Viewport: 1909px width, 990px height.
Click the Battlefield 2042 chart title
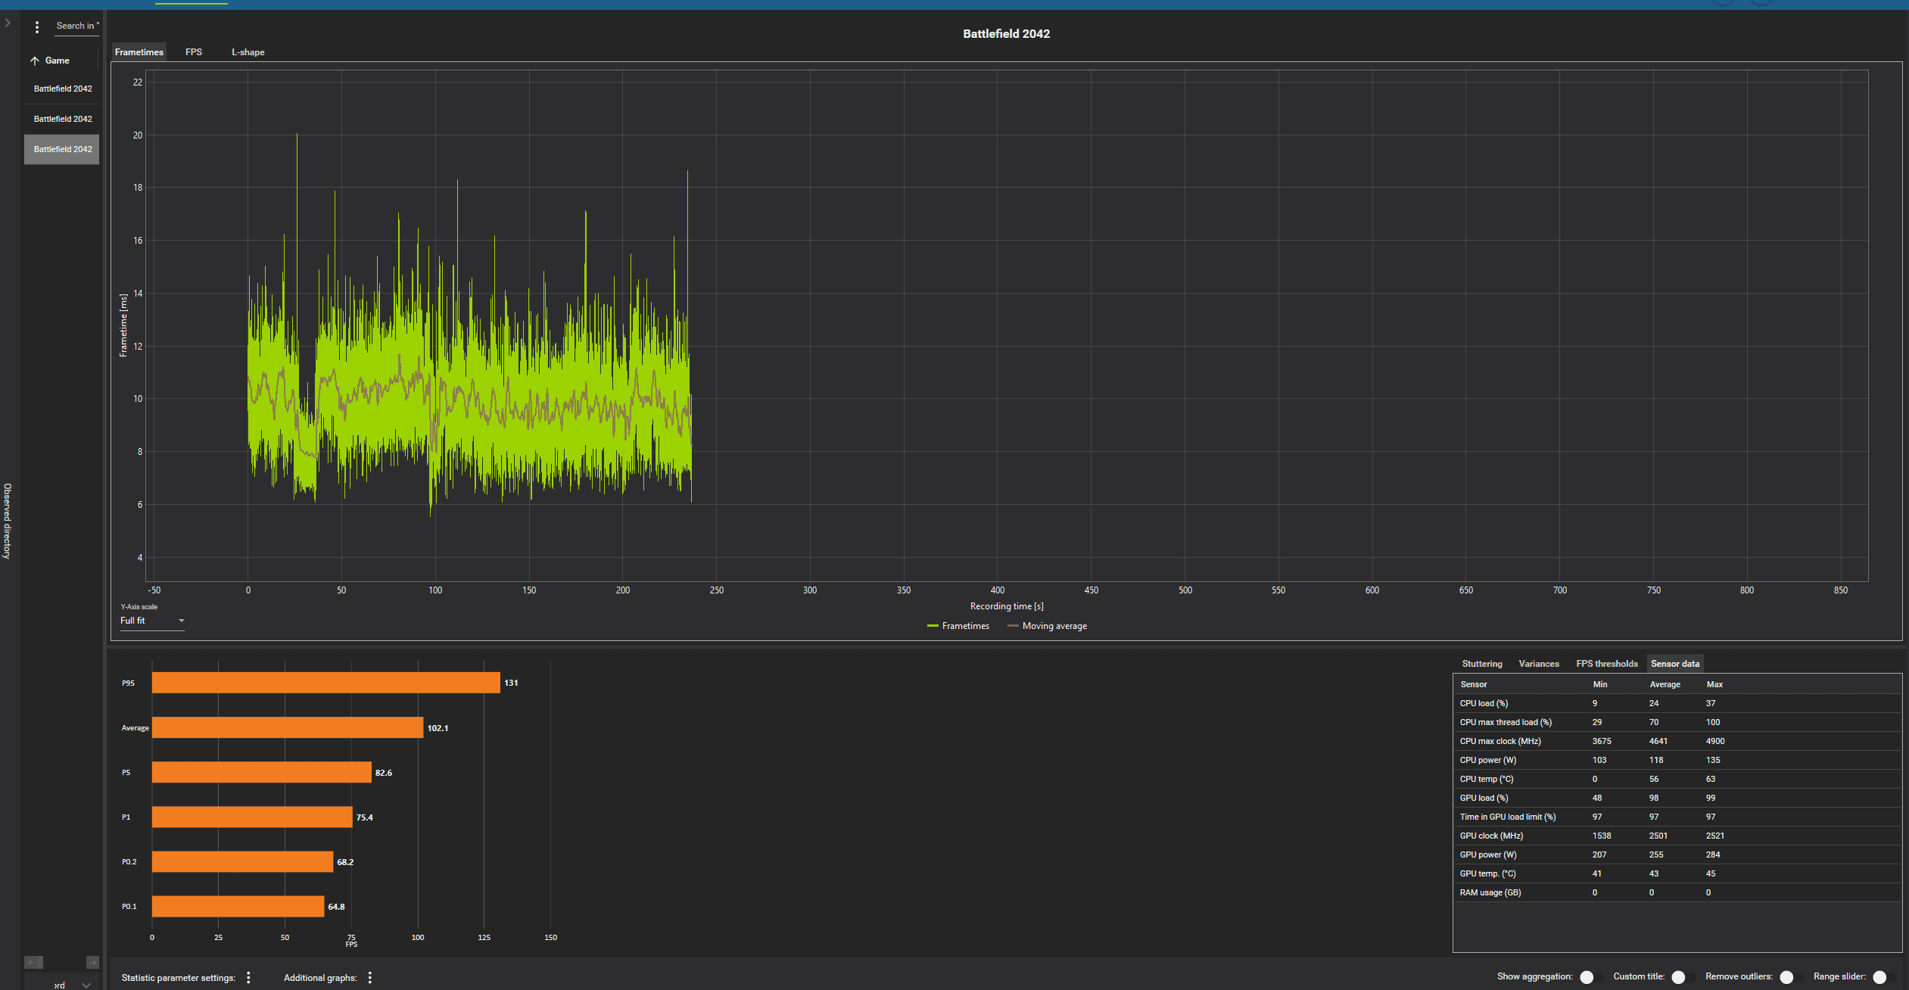(1006, 33)
